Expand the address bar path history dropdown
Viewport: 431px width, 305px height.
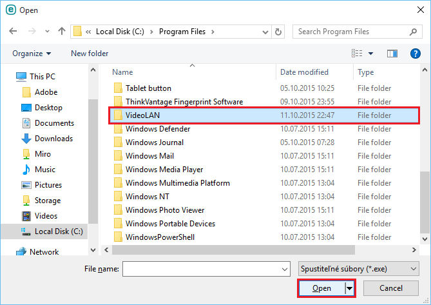264,31
